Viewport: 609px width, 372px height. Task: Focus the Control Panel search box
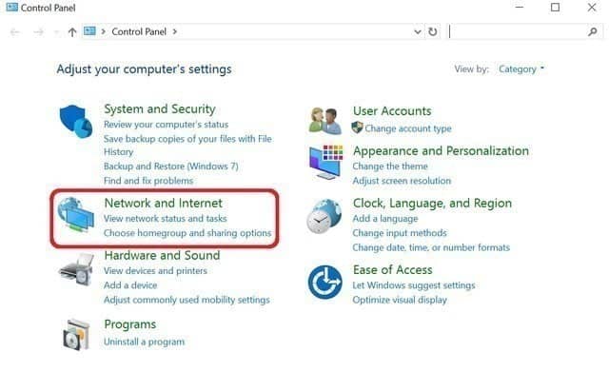(518, 31)
